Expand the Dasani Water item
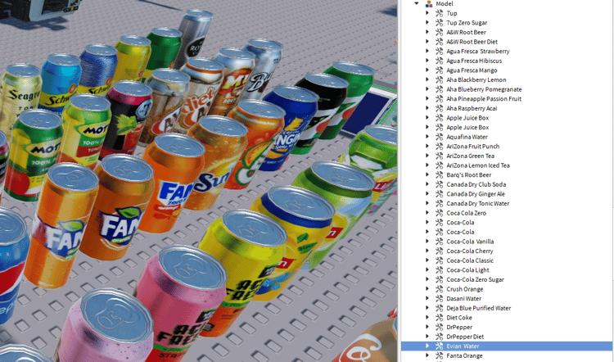The image size is (614, 362). [427, 299]
